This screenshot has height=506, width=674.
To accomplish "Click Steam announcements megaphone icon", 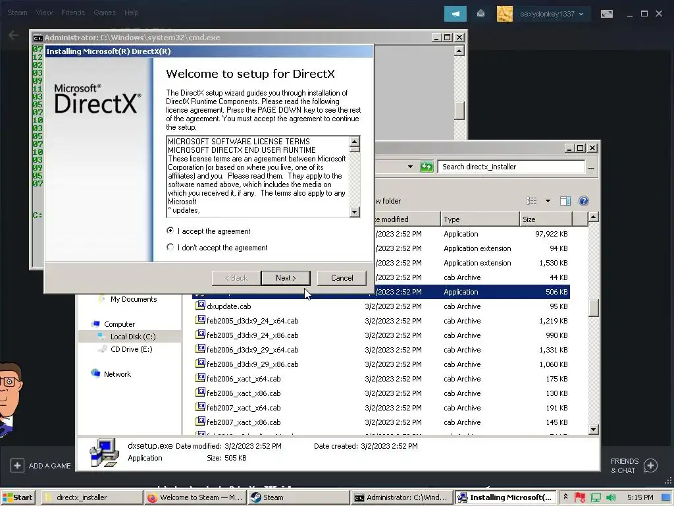I will (x=455, y=14).
